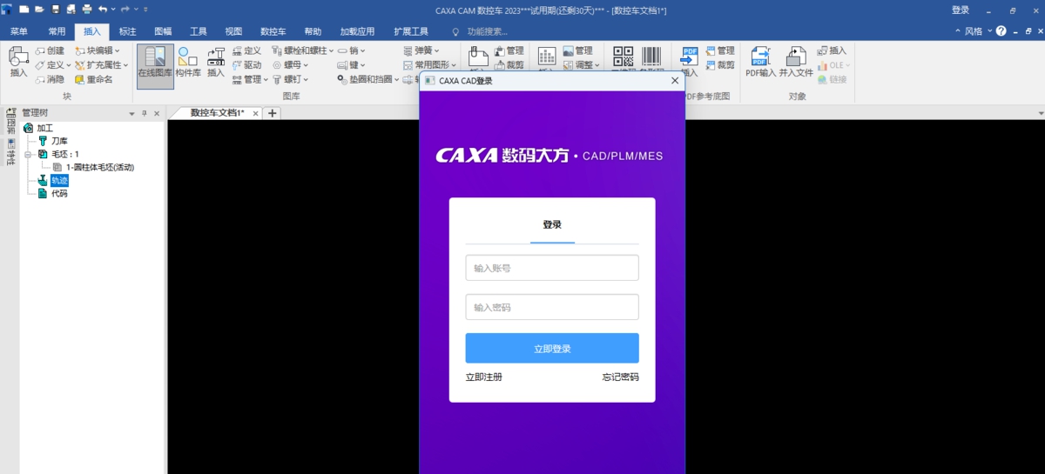This screenshot has width=1045, height=474.
Task: Open the 菜单 menu tab
Action: [x=18, y=31]
